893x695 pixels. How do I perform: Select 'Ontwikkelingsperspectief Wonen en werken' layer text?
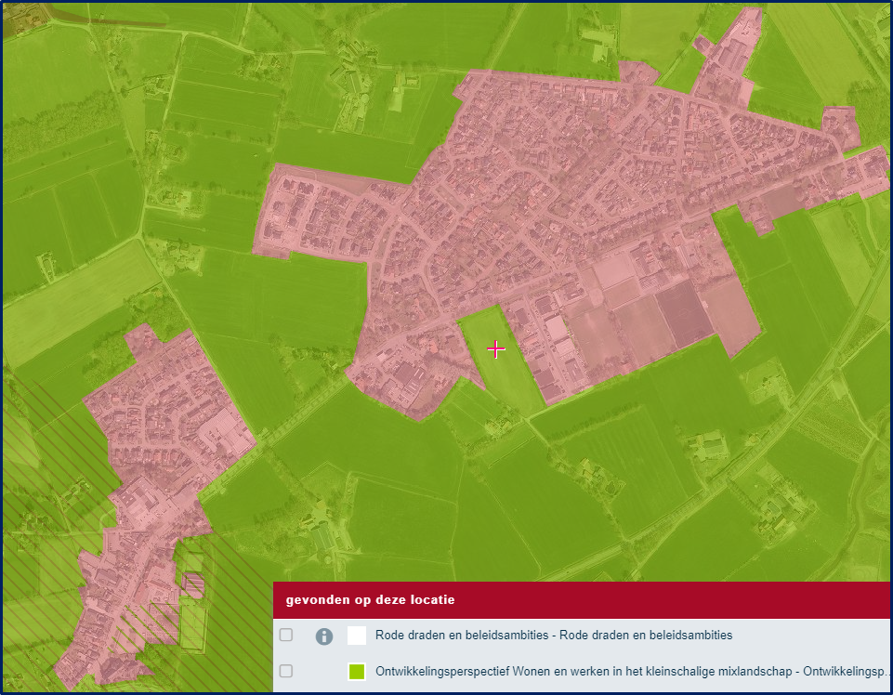coord(634,672)
